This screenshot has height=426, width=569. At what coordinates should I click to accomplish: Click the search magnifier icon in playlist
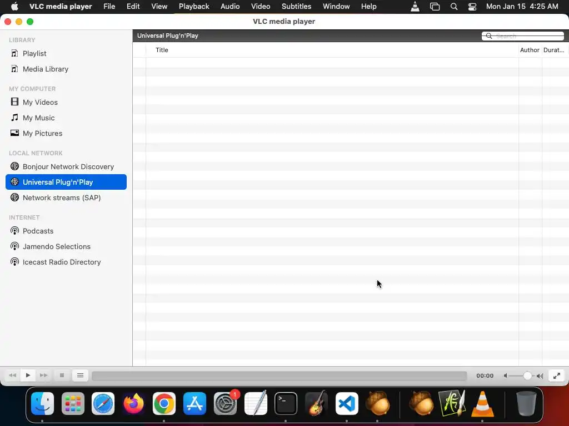click(489, 36)
